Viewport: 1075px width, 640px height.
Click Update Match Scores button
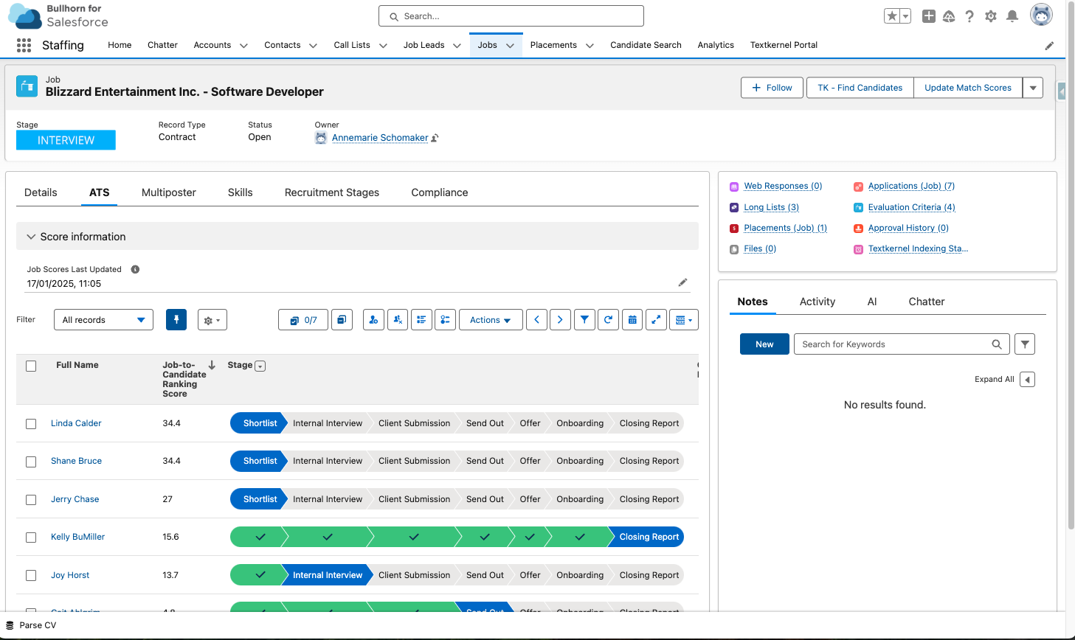(x=968, y=88)
